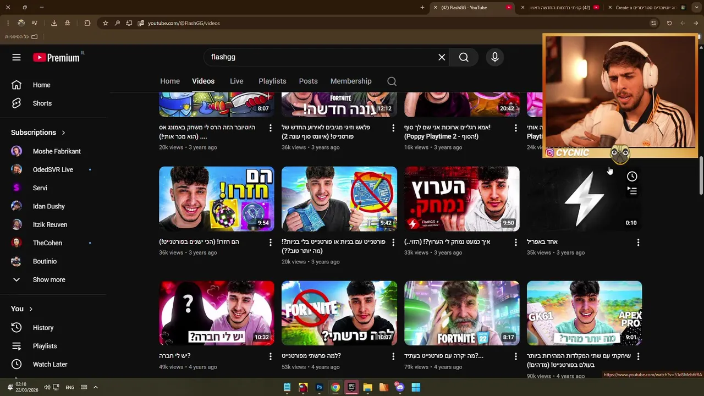Screen dimensions: 704x396
Task: Start voice search with microphone
Action: [494, 57]
